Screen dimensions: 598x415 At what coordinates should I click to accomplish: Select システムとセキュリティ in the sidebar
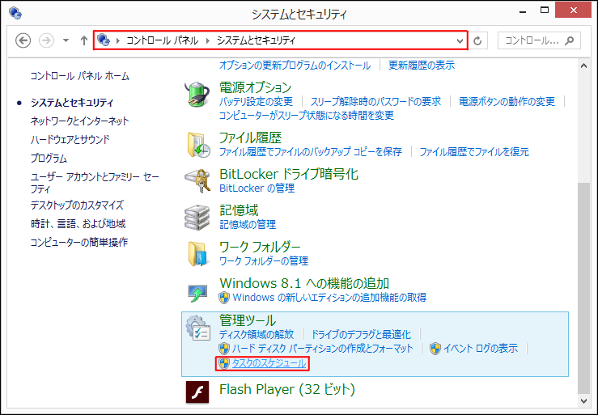tap(72, 103)
